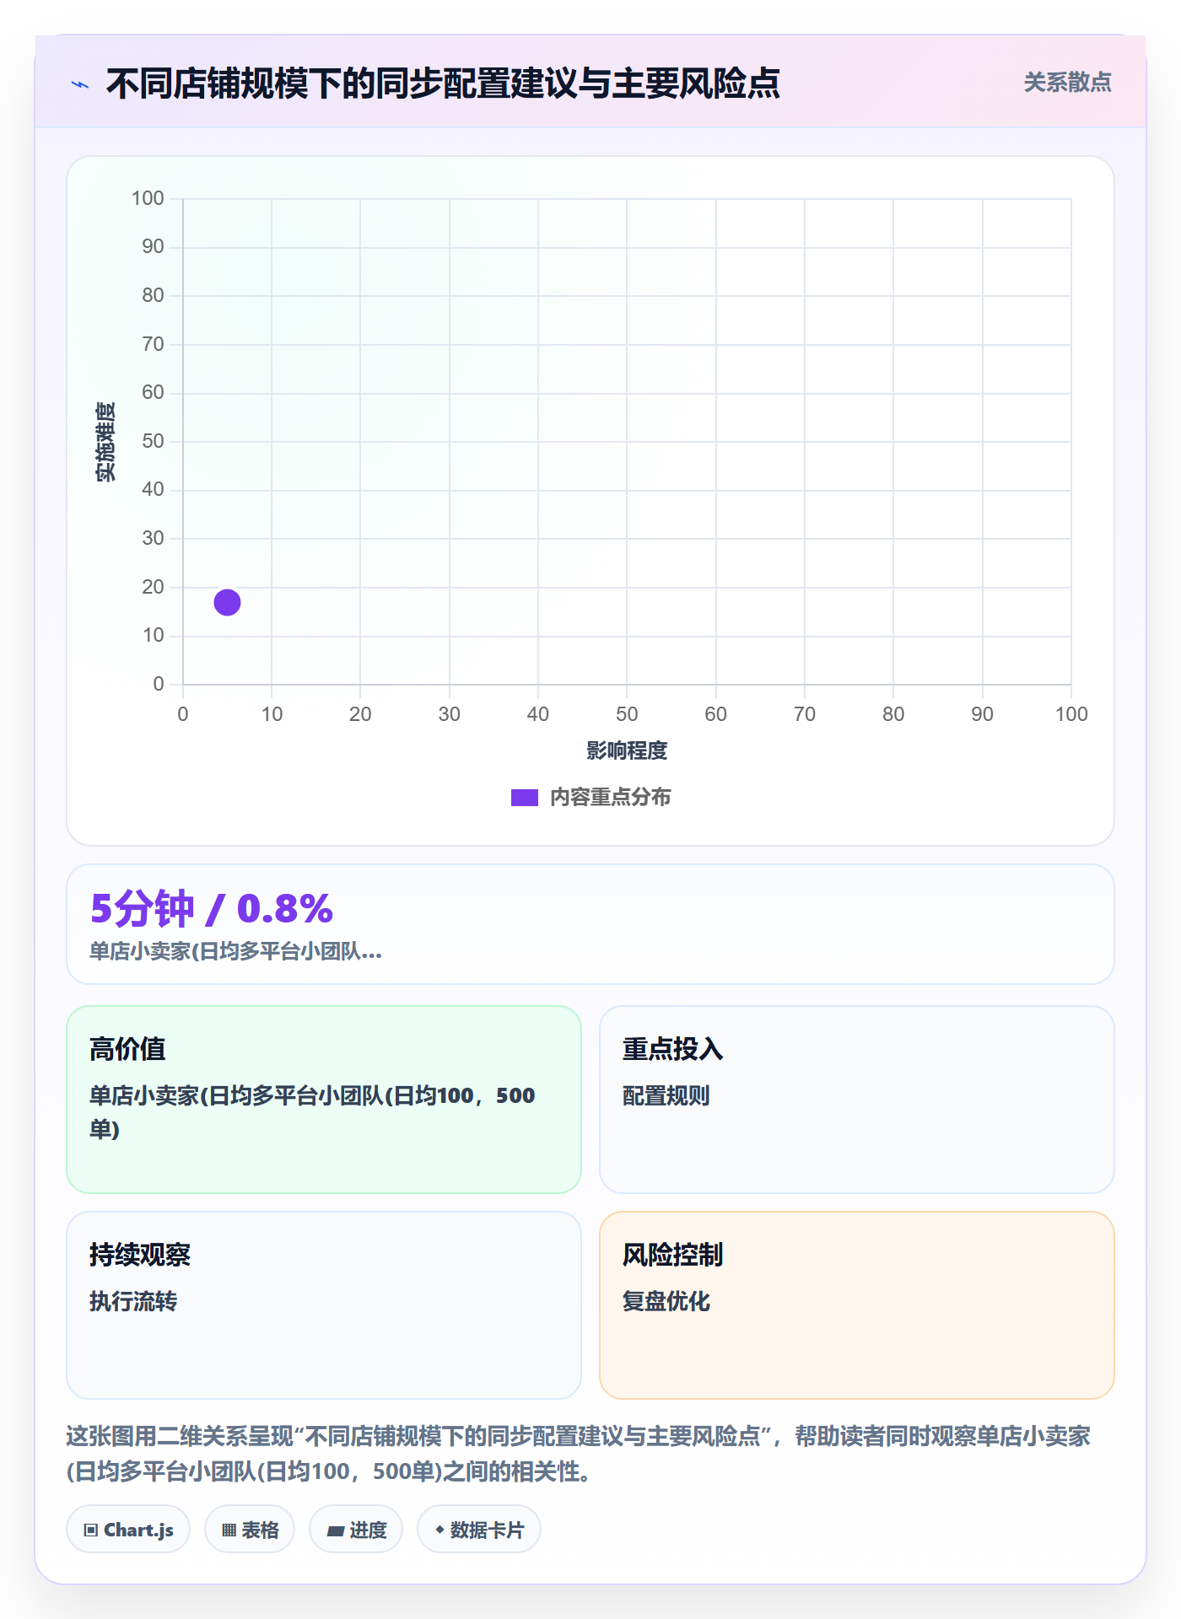
Task: Click the 配置规则 text
Action: coord(666,1095)
